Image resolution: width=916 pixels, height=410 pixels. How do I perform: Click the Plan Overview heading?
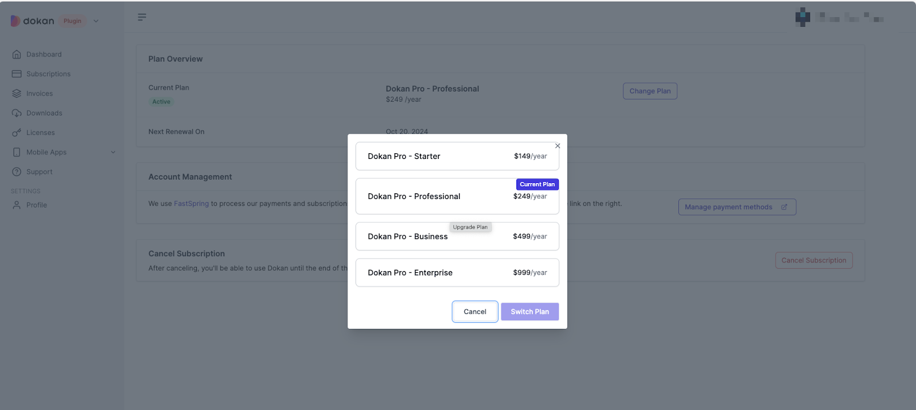175,59
